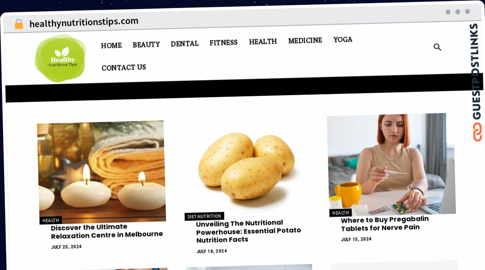485x270 pixels.
Task: Click the healthynutritionstips.com address text
Action: [84, 22]
